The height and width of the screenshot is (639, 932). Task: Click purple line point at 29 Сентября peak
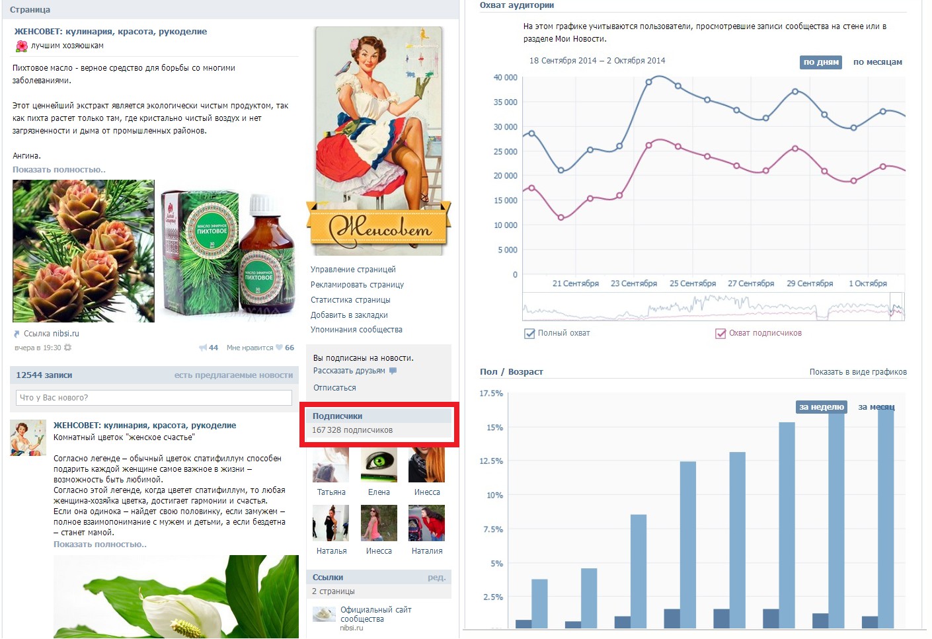(x=795, y=149)
